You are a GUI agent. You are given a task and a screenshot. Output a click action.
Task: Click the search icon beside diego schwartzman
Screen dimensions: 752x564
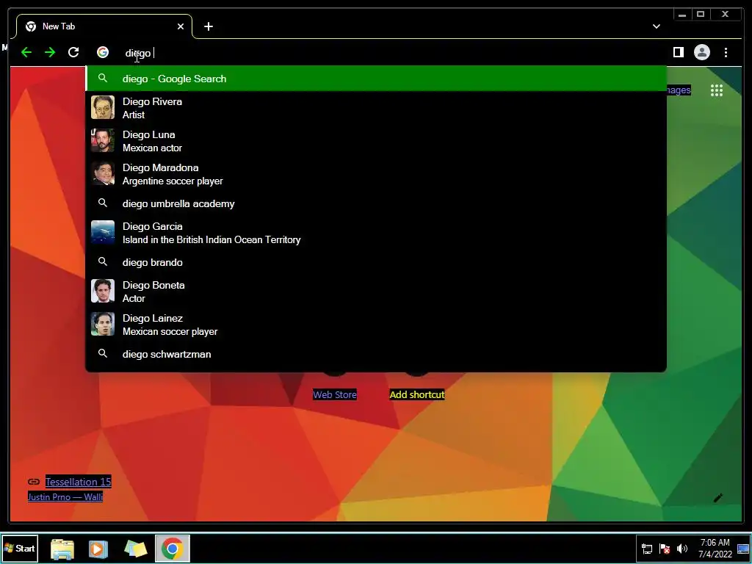(x=103, y=353)
